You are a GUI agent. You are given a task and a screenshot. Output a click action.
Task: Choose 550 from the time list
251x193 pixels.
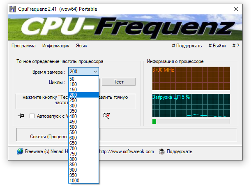(83, 133)
